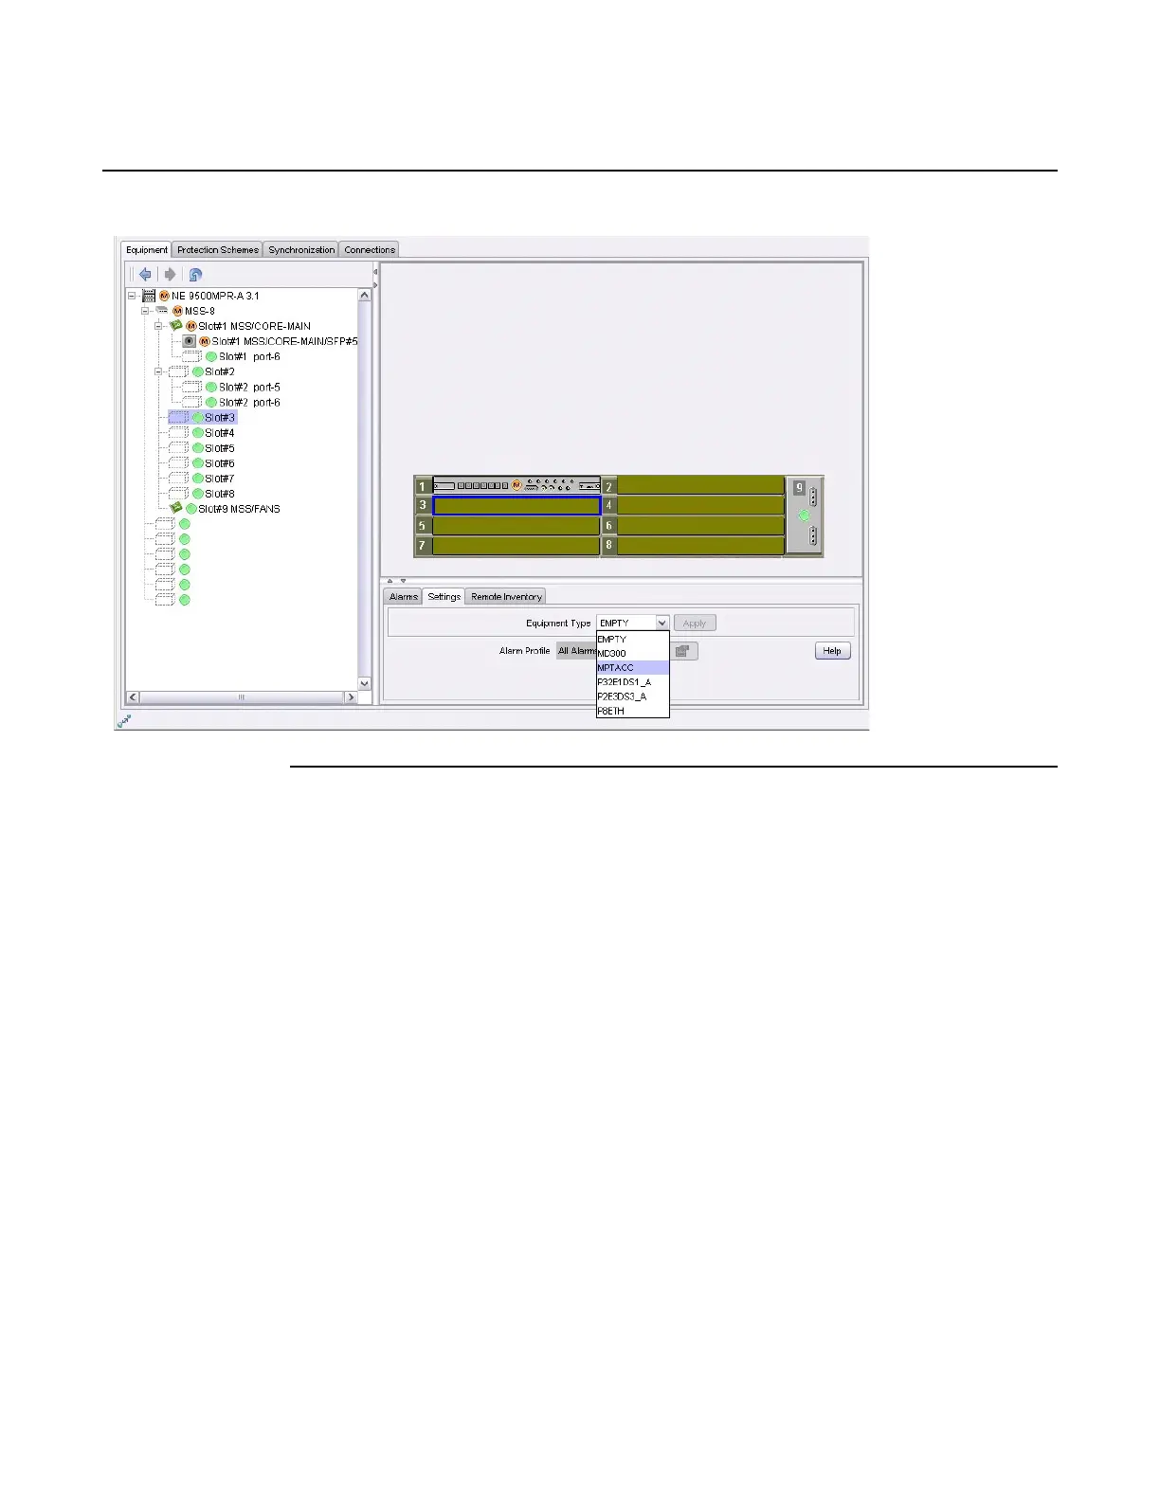Click the green card icon for Slot#1 CORE-MAIN

coord(176,325)
